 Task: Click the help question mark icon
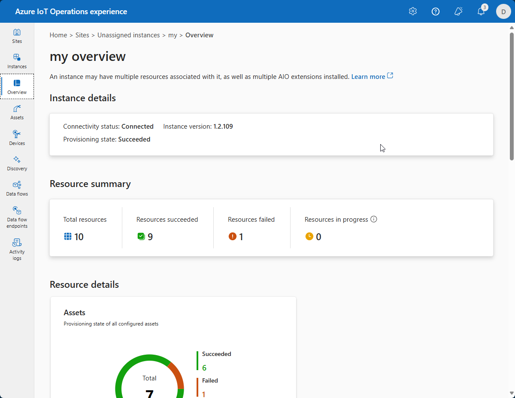[436, 12]
